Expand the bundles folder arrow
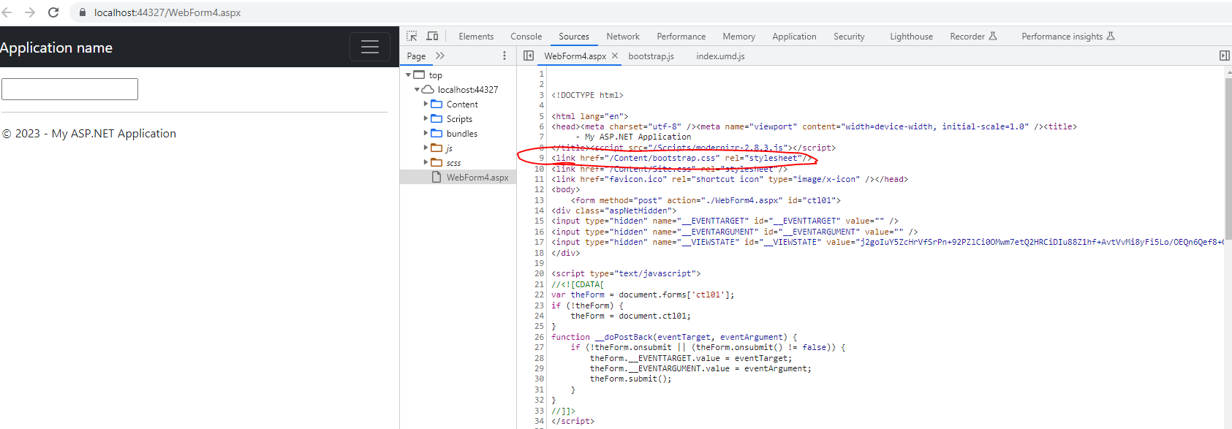Screen dimensions: 1232x429 coord(426,134)
